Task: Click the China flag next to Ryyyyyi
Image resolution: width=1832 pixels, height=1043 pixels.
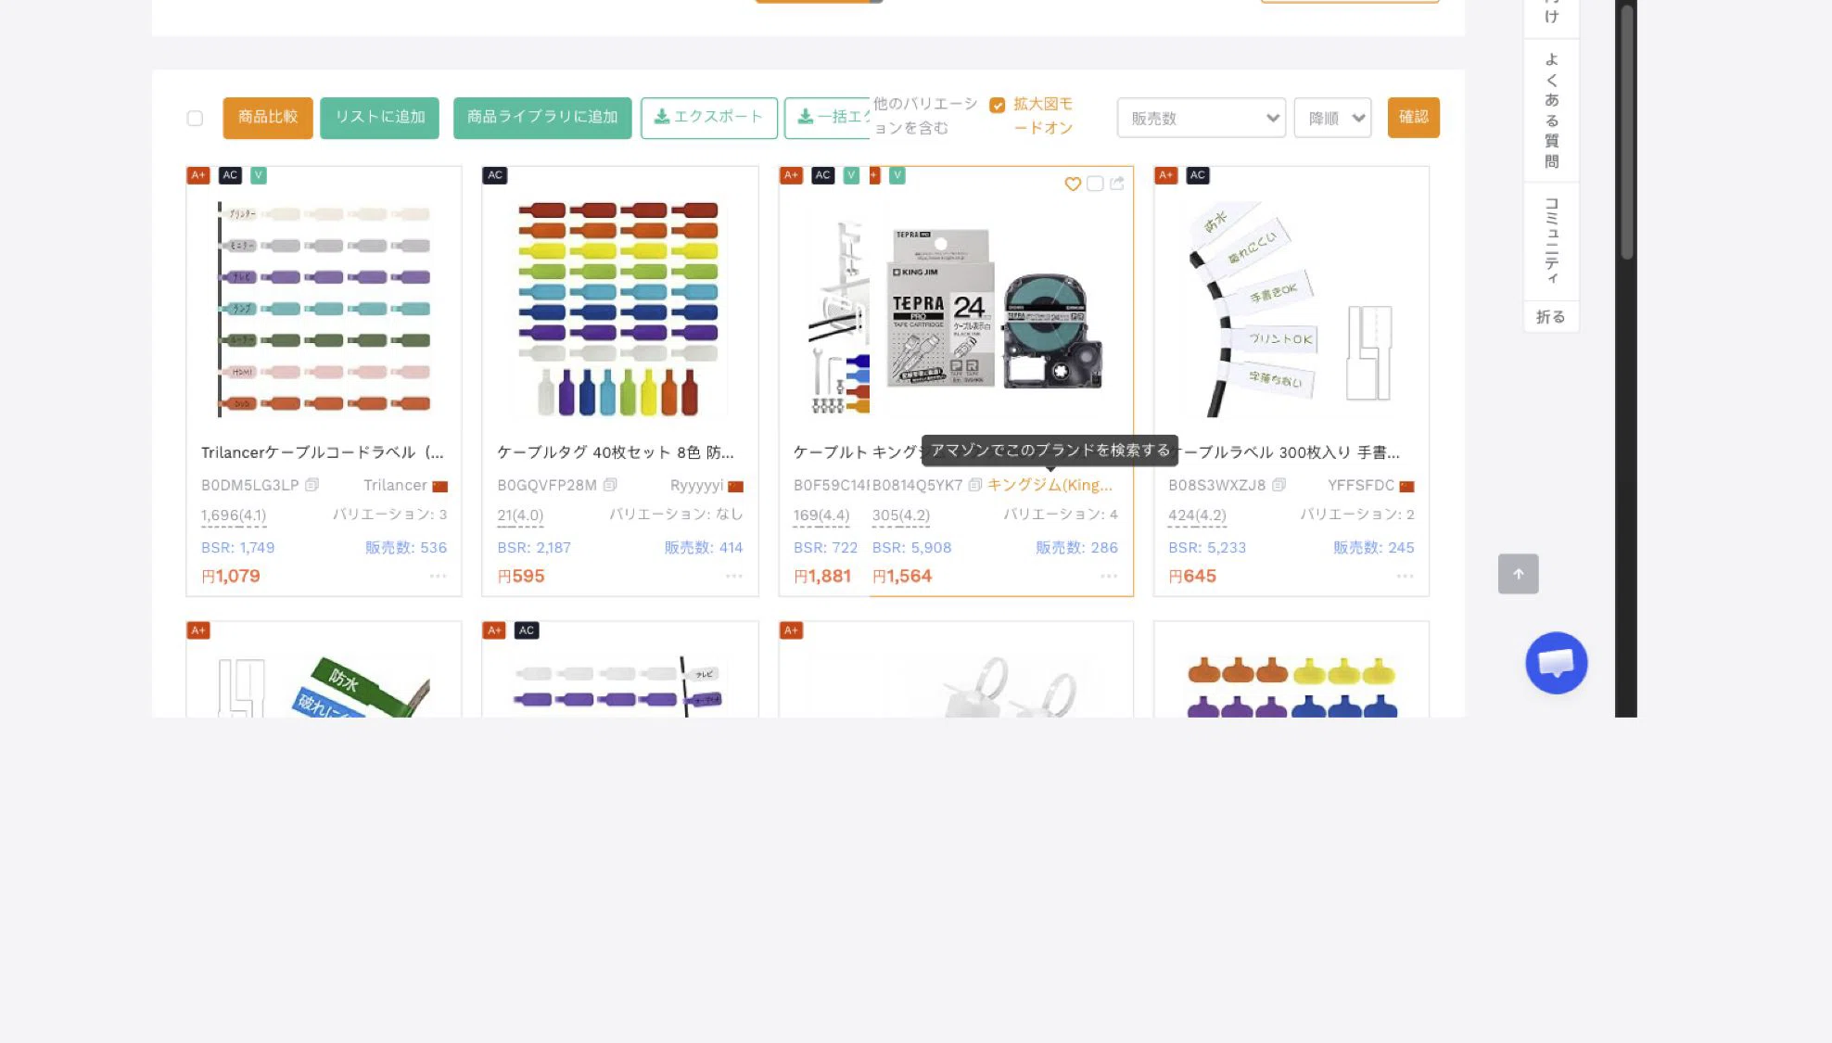Action: (x=736, y=487)
